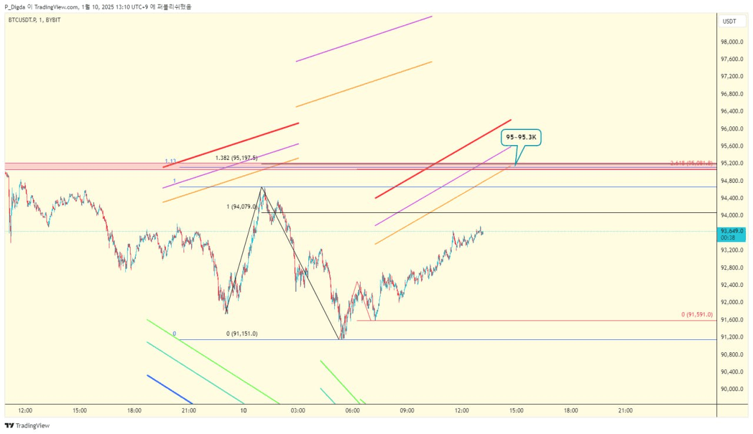The height and width of the screenshot is (434, 753).
Task: Click the 03:00 time axis label
Action: point(298,410)
